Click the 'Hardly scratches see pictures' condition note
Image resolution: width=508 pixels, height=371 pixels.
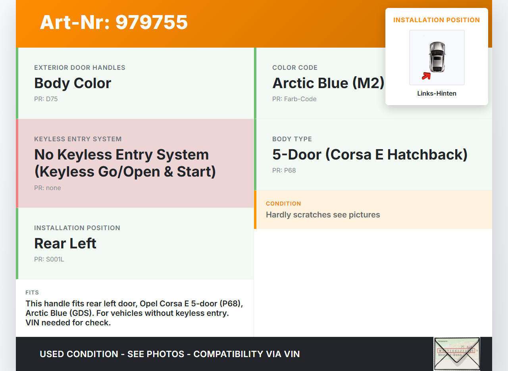point(323,215)
